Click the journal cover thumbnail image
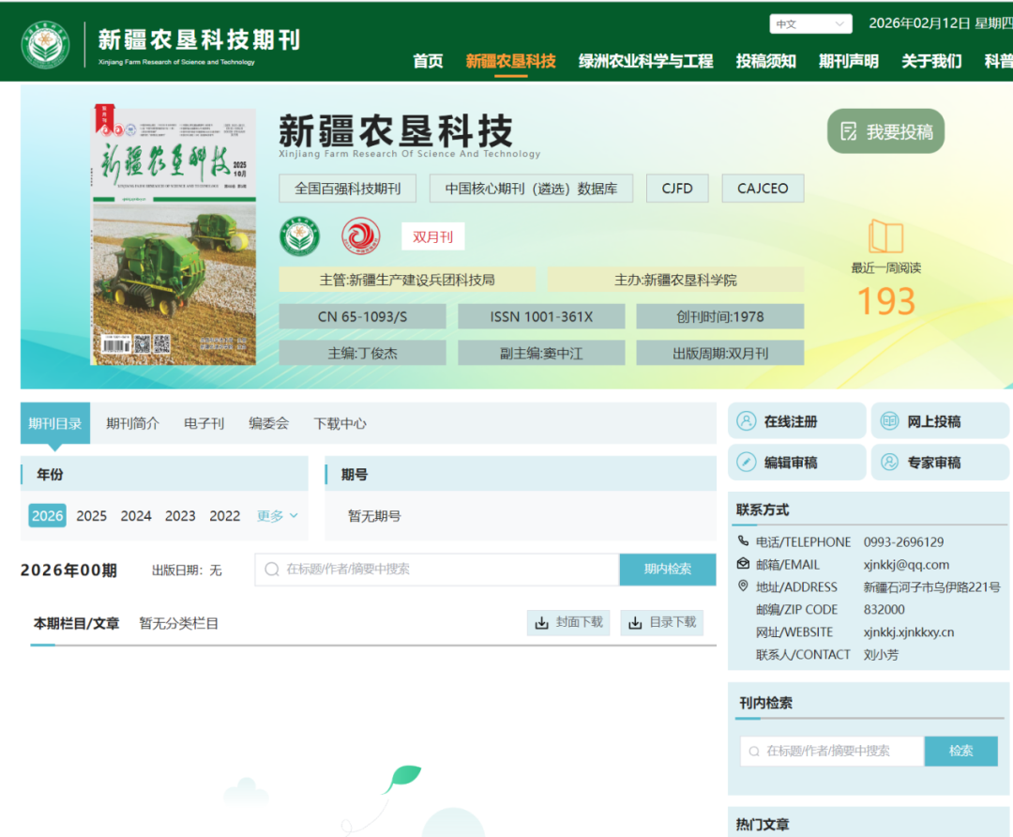This screenshot has width=1013, height=837. (x=174, y=235)
